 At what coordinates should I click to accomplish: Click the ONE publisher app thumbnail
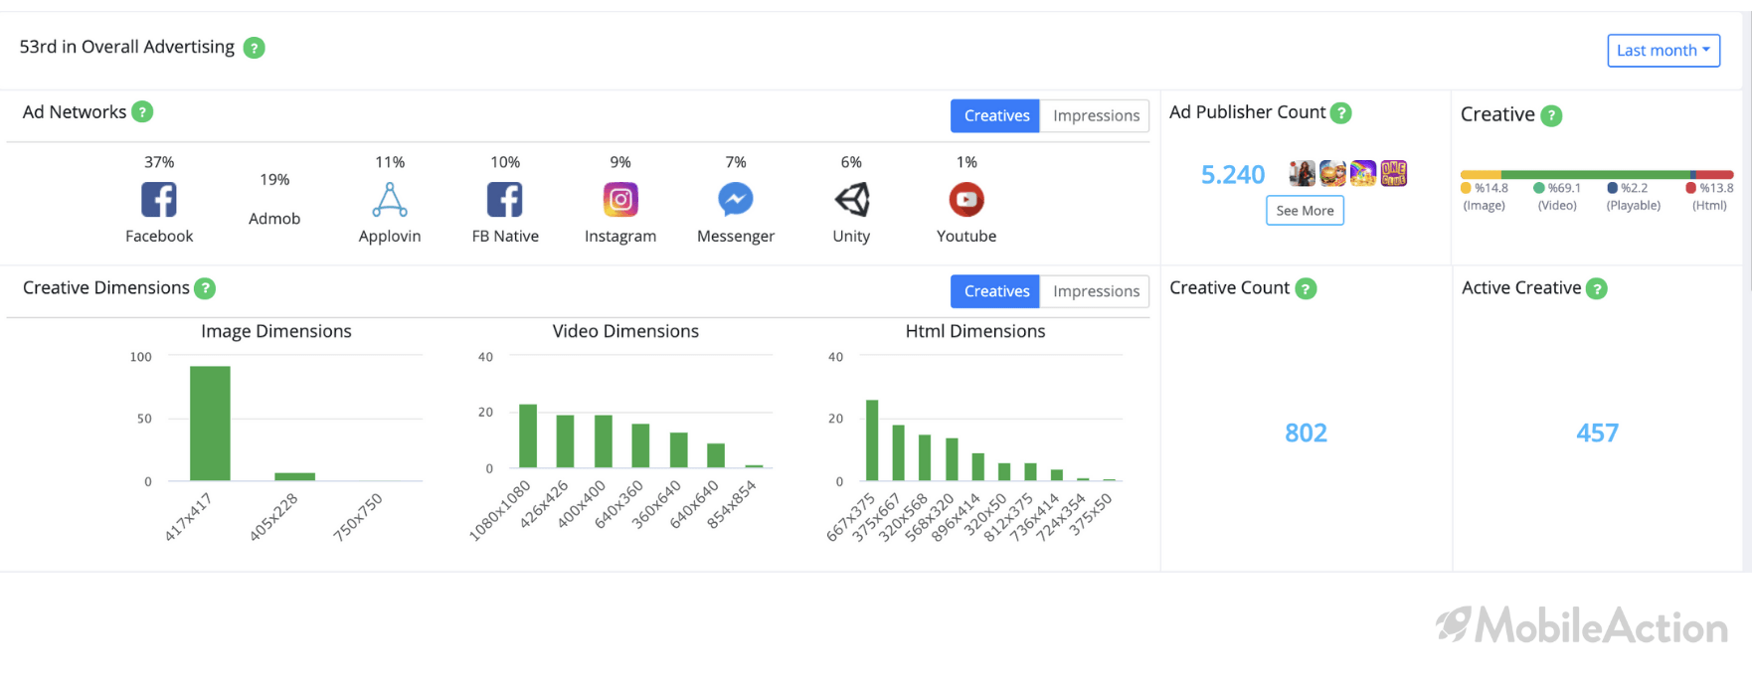point(1394,174)
